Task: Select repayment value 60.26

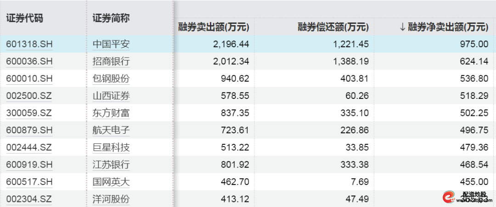Action: [x=357, y=96]
